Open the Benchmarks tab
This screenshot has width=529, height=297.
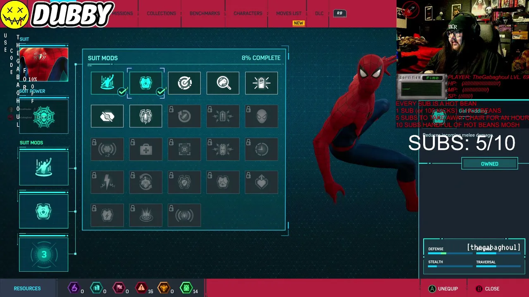point(205,13)
